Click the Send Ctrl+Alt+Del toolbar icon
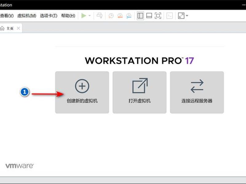This screenshot has height=184, width=246. pos(99,16)
